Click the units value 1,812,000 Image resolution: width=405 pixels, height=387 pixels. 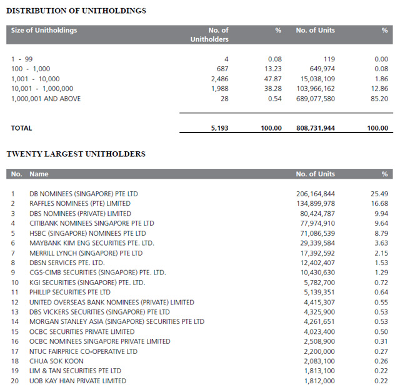[319, 381]
